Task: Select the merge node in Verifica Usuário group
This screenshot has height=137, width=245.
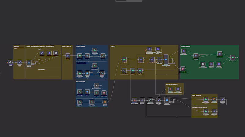Action: pyautogui.click(x=103, y=56)
